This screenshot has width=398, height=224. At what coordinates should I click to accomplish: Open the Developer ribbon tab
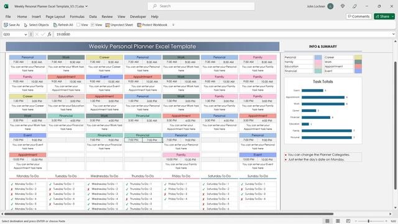tap(138, 17)
